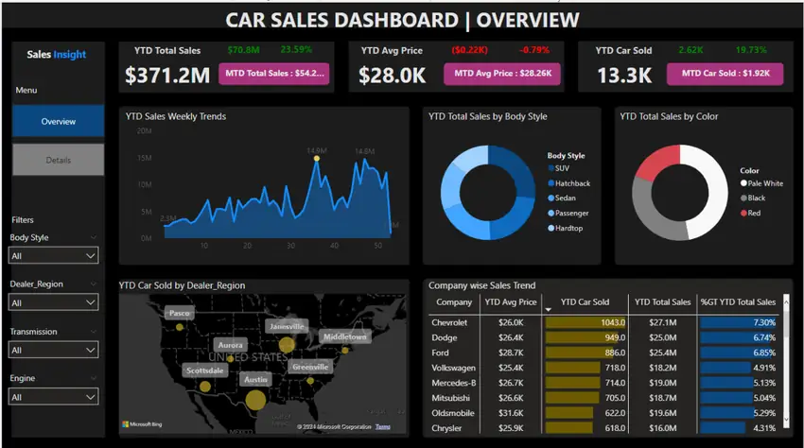
Task: Select SUV in Body Style legend
Action: click(x=559, y=168)
